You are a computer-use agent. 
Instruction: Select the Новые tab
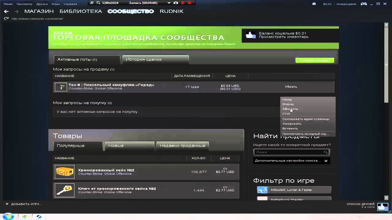(130, 146)
